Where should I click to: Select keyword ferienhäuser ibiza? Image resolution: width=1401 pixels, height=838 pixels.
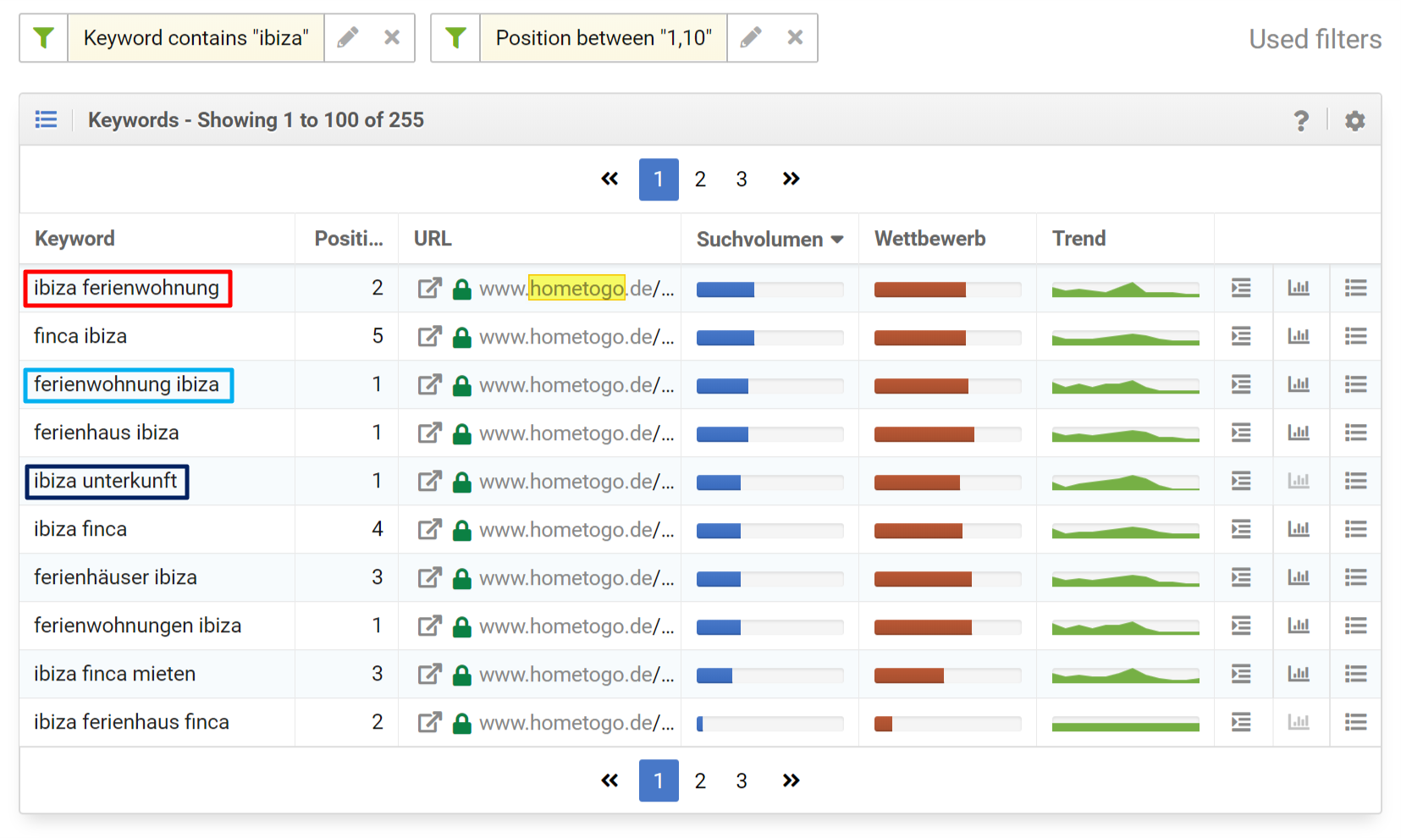tap(115, 577)
